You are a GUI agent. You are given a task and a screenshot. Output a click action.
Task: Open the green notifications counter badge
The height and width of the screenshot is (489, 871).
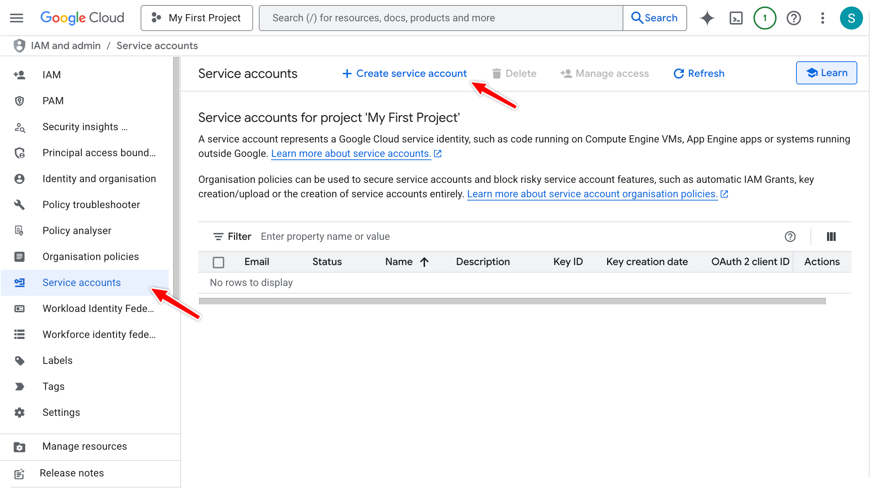pyautogui.click(x=765, y=18)
